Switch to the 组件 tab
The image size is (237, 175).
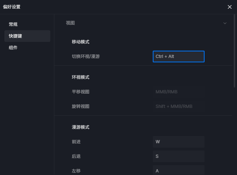click(x=13, y=48)
